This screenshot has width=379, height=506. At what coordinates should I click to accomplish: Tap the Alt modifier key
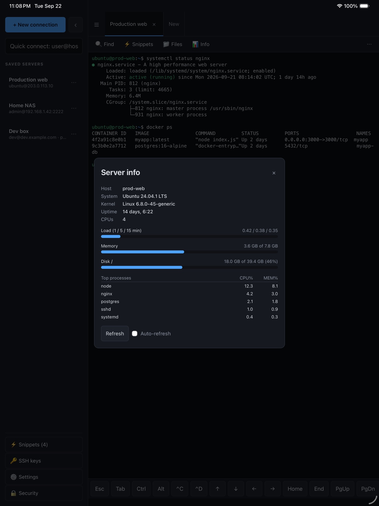click(161, 489)
